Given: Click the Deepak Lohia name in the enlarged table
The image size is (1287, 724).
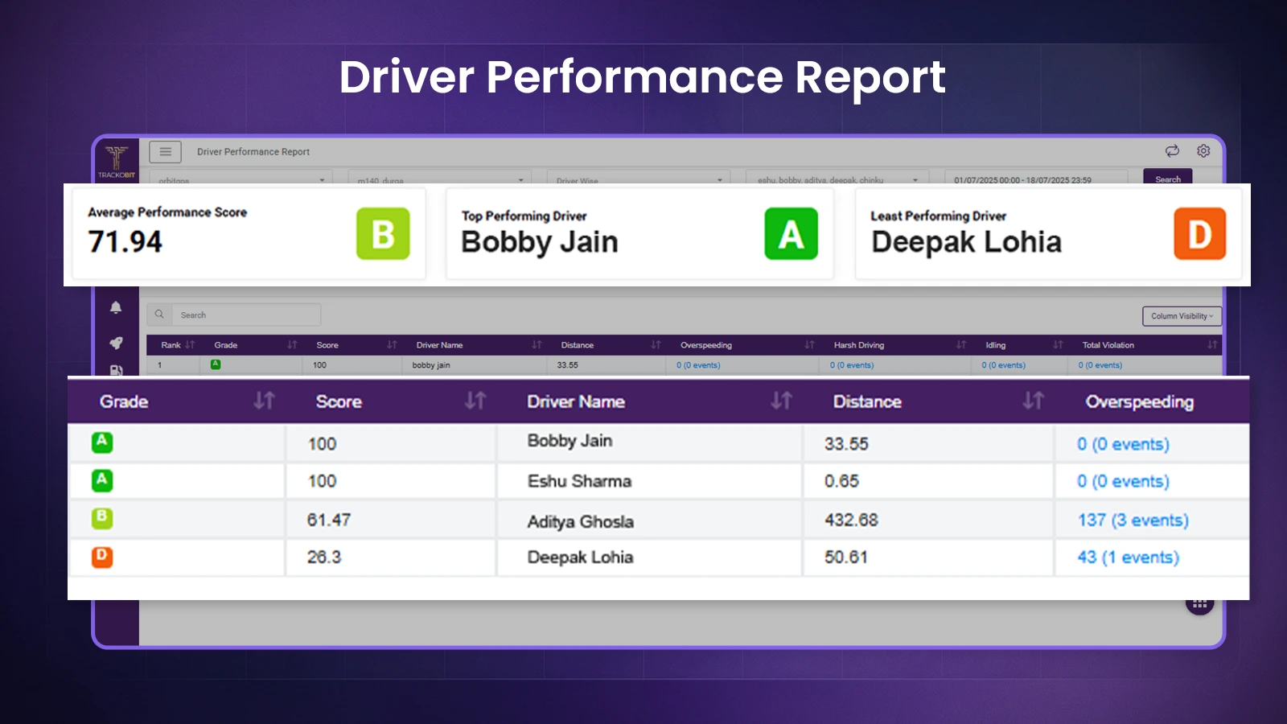Looking at the screenshot, I should [580, 557].
